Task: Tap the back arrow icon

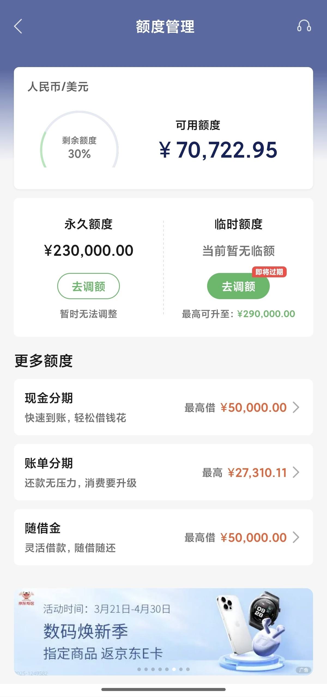Action: (18, 26)
